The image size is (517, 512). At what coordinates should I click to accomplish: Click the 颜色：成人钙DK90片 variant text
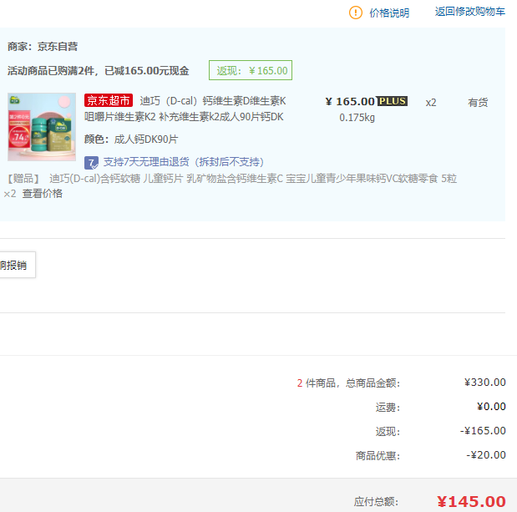[x=131, y=139]
